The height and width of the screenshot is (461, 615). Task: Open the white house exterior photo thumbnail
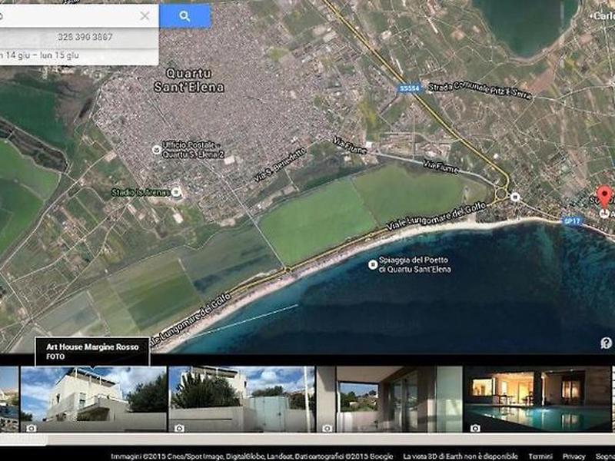click(93, 399)
